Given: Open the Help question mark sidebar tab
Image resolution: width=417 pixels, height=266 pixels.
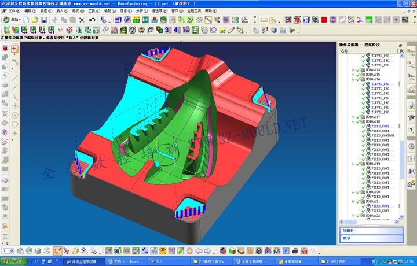Looking at the screenshot, I should pyautogui.click(x=411, y=130).
